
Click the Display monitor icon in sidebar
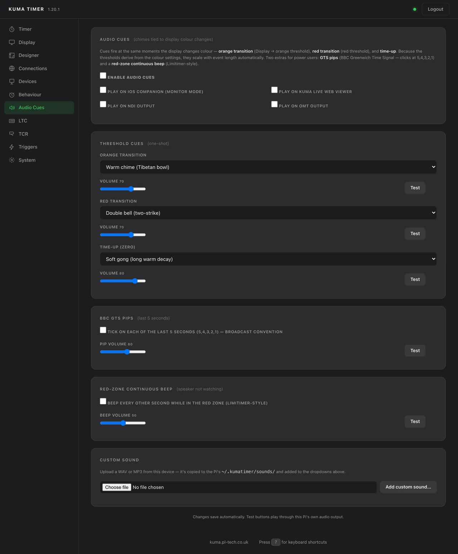(12, 42)
